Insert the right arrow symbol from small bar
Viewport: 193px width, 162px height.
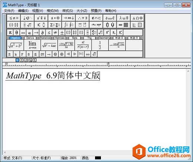click(x=36, y=33)
